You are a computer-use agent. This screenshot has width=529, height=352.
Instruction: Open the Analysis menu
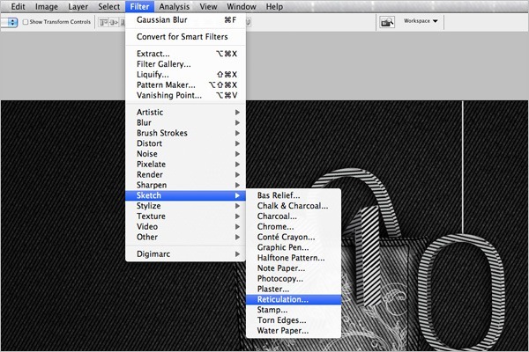coord(174,6)
